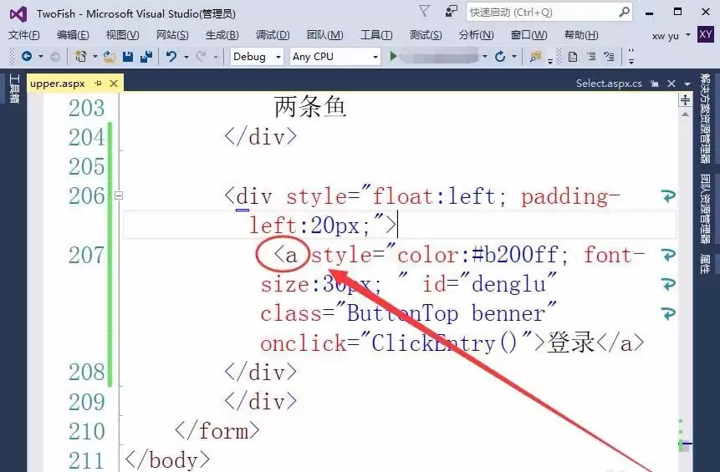Viewport: 720px width, 472px height.
Task: Open toolbar overflow options chevron
Action: (631, 57)
